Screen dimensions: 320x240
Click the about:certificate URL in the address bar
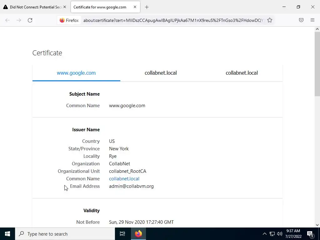(173, 20)
